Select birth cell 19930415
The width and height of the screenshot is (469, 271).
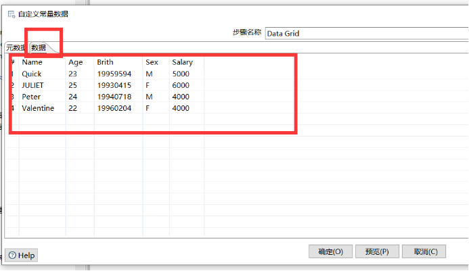point(118,85)
